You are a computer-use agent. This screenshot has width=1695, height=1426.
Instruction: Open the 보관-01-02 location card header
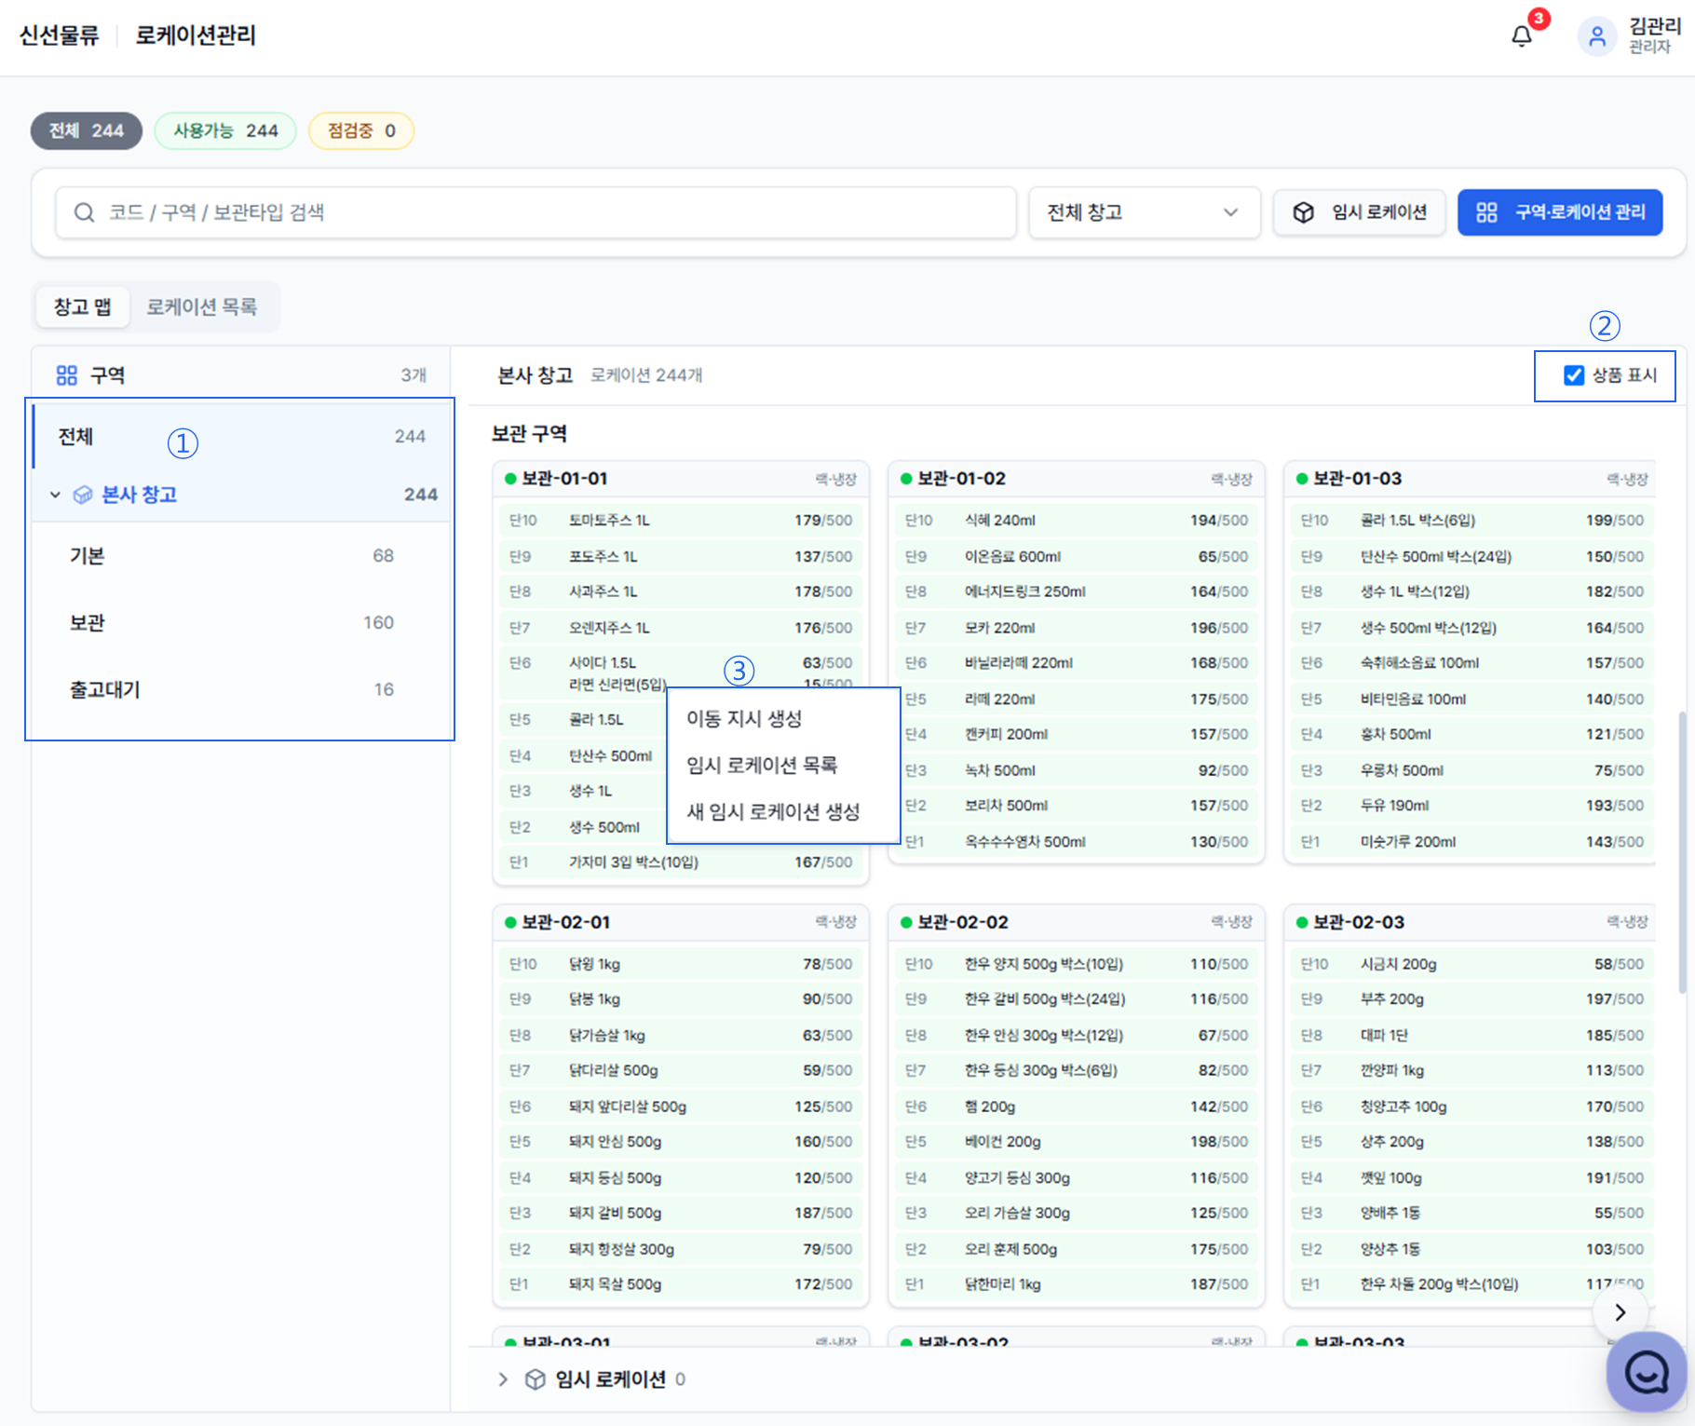pyautogui.click(x=1077, y=479)
